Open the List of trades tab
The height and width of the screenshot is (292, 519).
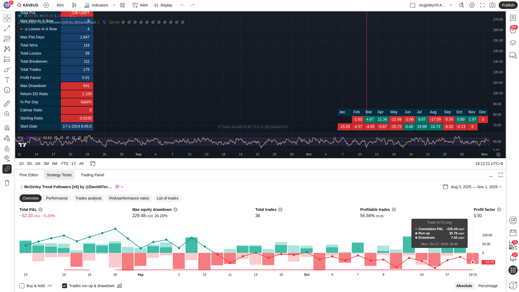pos(167,198)
